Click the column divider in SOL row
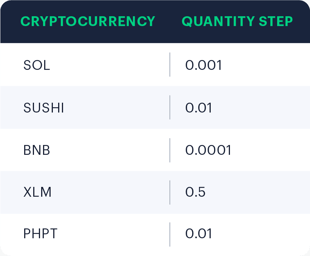This screenshot has width=310, height=256. [170, 65]
